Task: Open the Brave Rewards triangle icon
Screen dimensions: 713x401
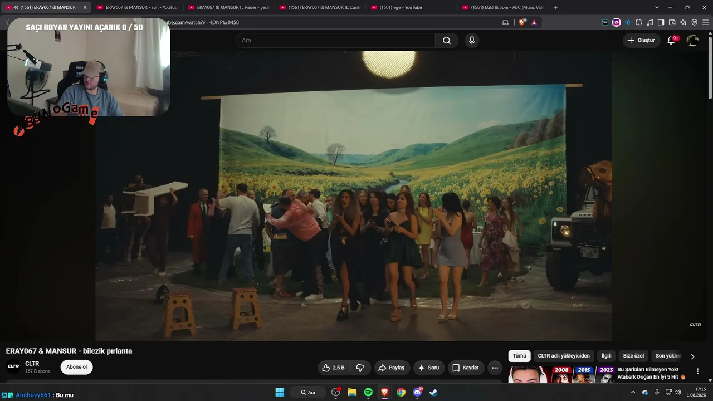Action: click(534, 22)
